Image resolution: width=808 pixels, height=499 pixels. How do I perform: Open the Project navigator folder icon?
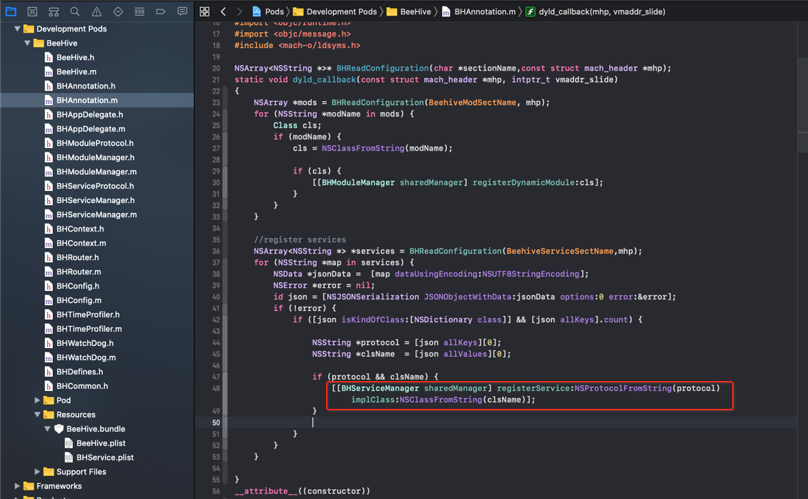[x=11, y=11]
